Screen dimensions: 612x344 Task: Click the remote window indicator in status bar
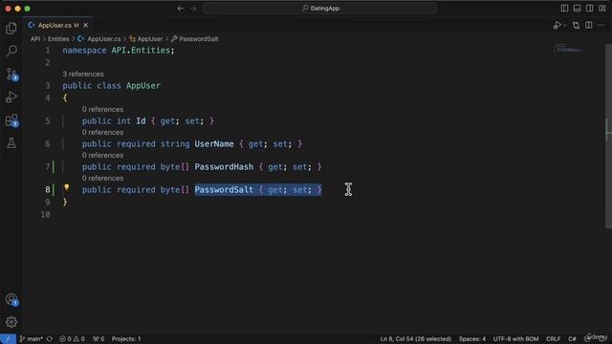click(8, 339)
